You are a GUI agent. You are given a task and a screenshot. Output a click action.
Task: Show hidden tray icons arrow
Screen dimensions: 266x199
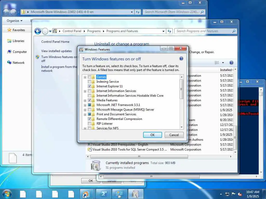221,194
